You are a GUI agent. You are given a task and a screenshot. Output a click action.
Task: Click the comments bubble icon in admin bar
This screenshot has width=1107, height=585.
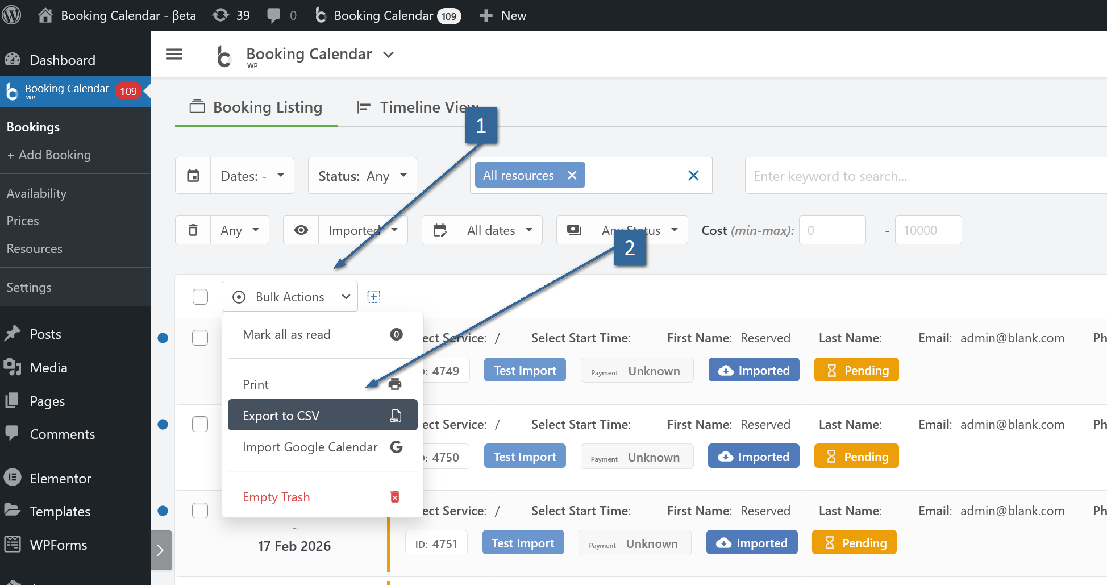(274, 15)
